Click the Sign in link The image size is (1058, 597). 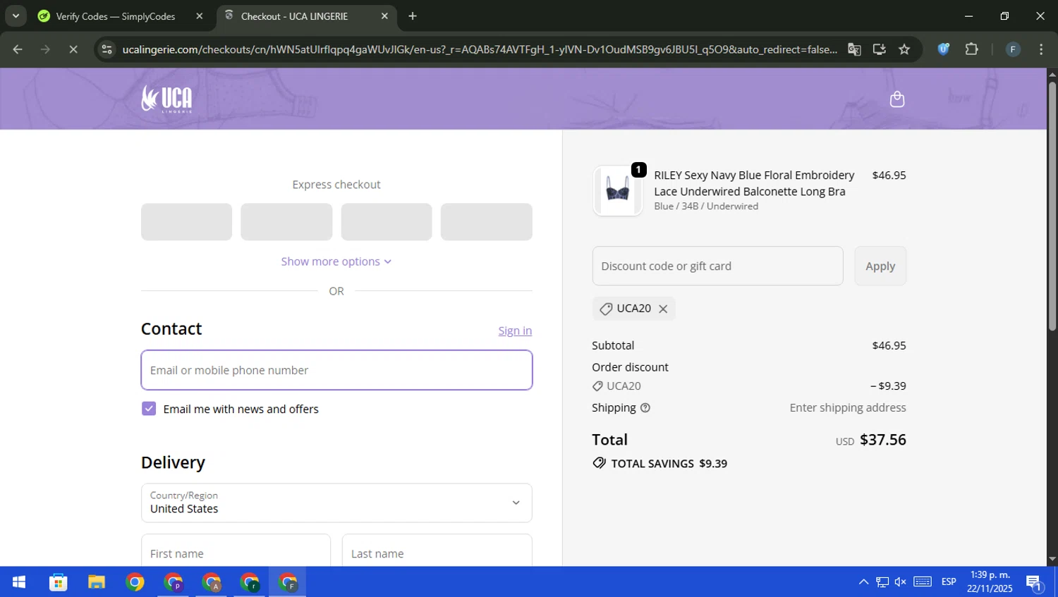515,331
